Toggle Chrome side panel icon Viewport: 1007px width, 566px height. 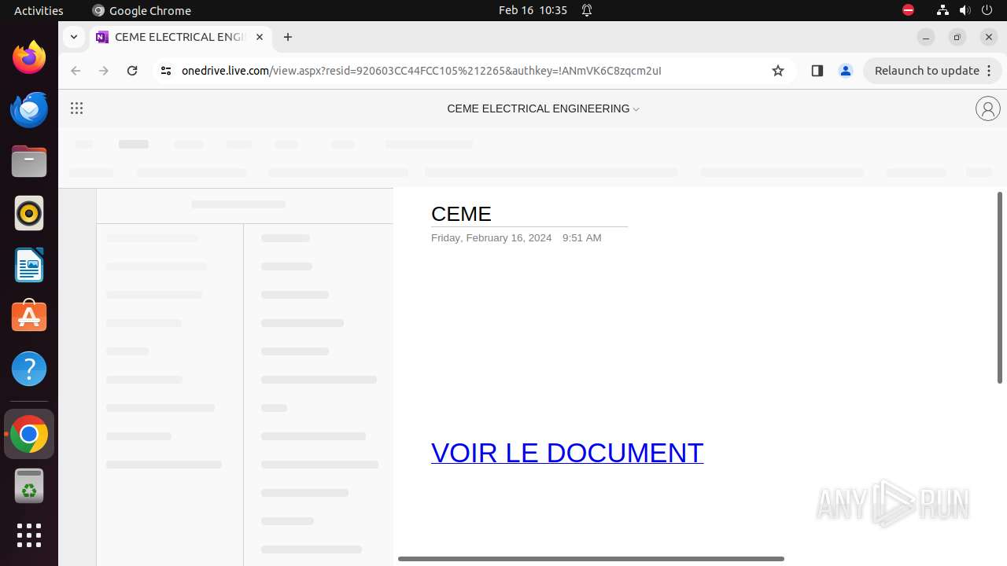817,71
